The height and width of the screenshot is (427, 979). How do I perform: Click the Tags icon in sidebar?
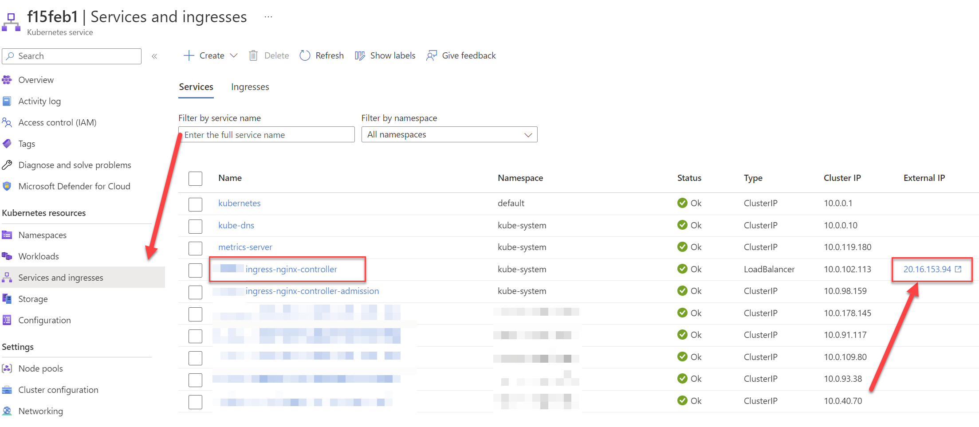[7, 144]
